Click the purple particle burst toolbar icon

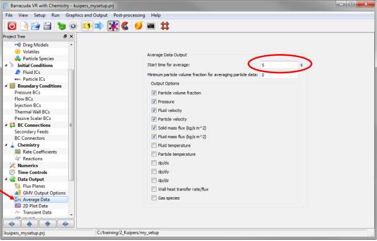click(113, 26)
